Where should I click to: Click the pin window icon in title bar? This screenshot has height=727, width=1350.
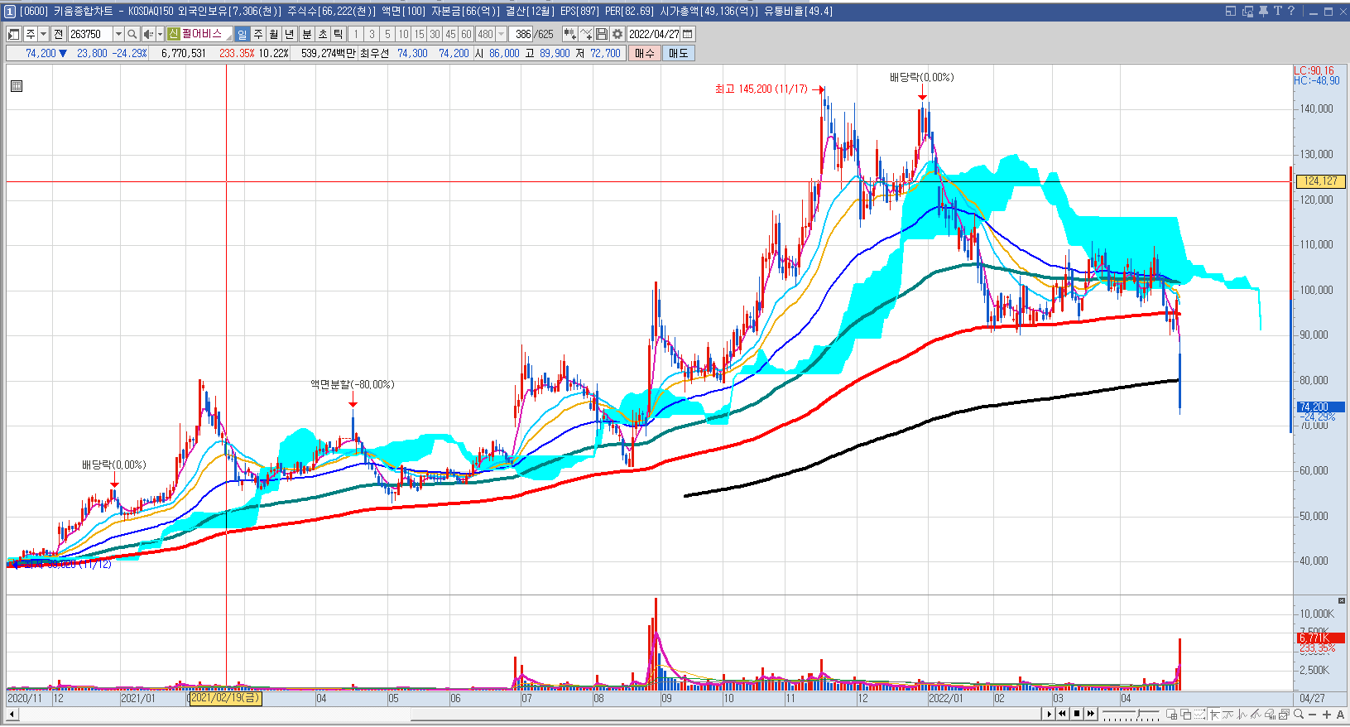[x=1263, y=11]
